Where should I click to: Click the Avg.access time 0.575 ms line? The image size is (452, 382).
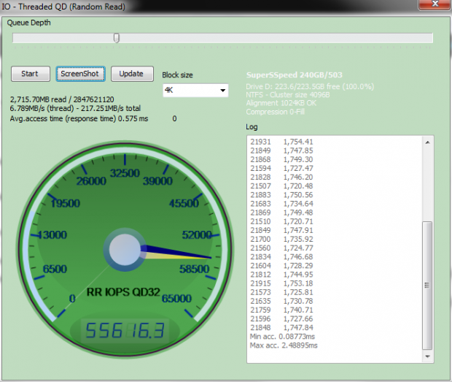click(x=79, y=118)
